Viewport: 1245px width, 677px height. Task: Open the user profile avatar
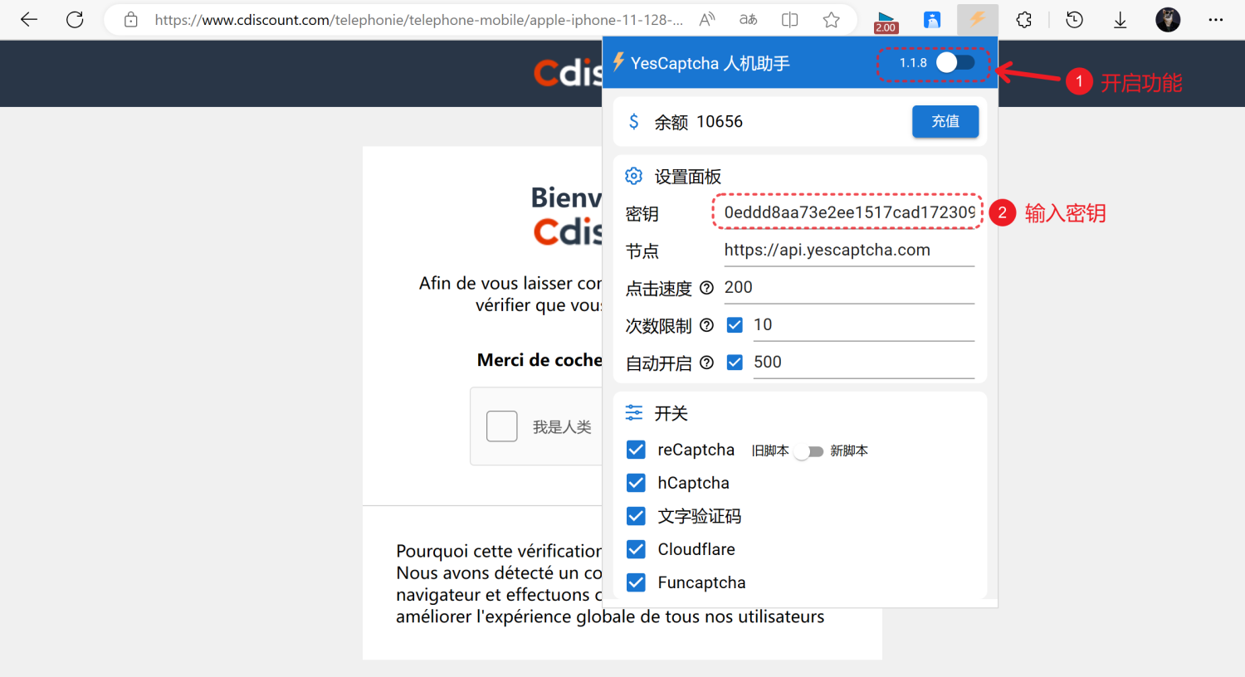pos(1168,20)
